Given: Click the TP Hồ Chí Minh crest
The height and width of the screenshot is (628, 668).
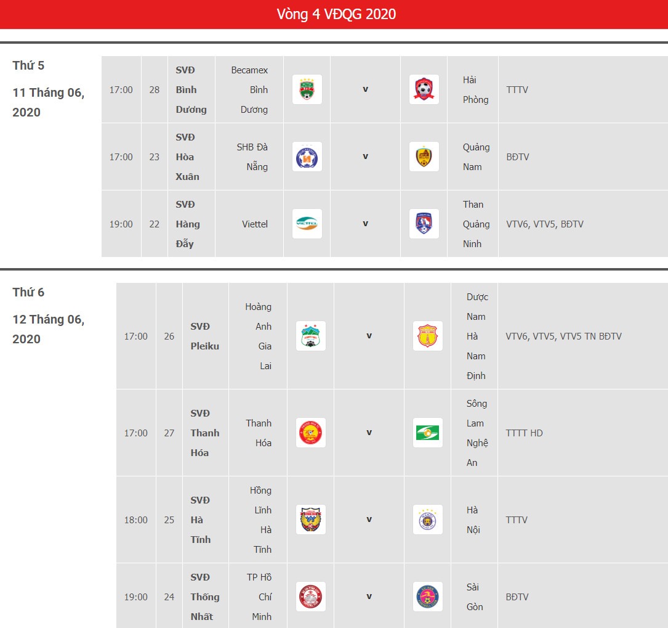Looking at the screenshot, I should [310, 597].
